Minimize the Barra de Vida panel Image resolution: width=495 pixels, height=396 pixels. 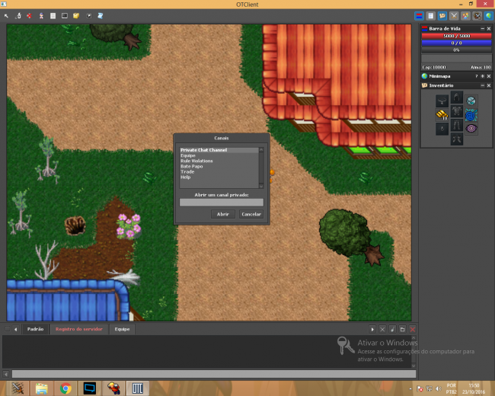click(482, 29)
